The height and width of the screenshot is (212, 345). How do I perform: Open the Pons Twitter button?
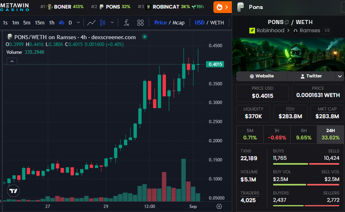pyautogui.click(x=311, y=76)
